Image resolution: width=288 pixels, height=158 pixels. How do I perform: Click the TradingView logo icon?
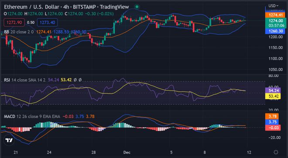click(x=9, y=141)
